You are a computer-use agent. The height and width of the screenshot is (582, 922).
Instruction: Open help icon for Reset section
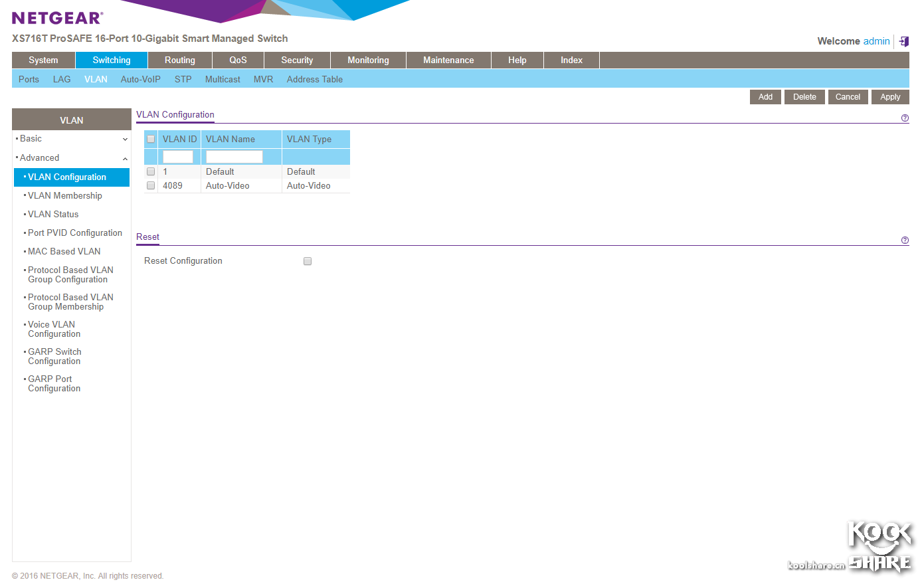click(x=905, y=241)
